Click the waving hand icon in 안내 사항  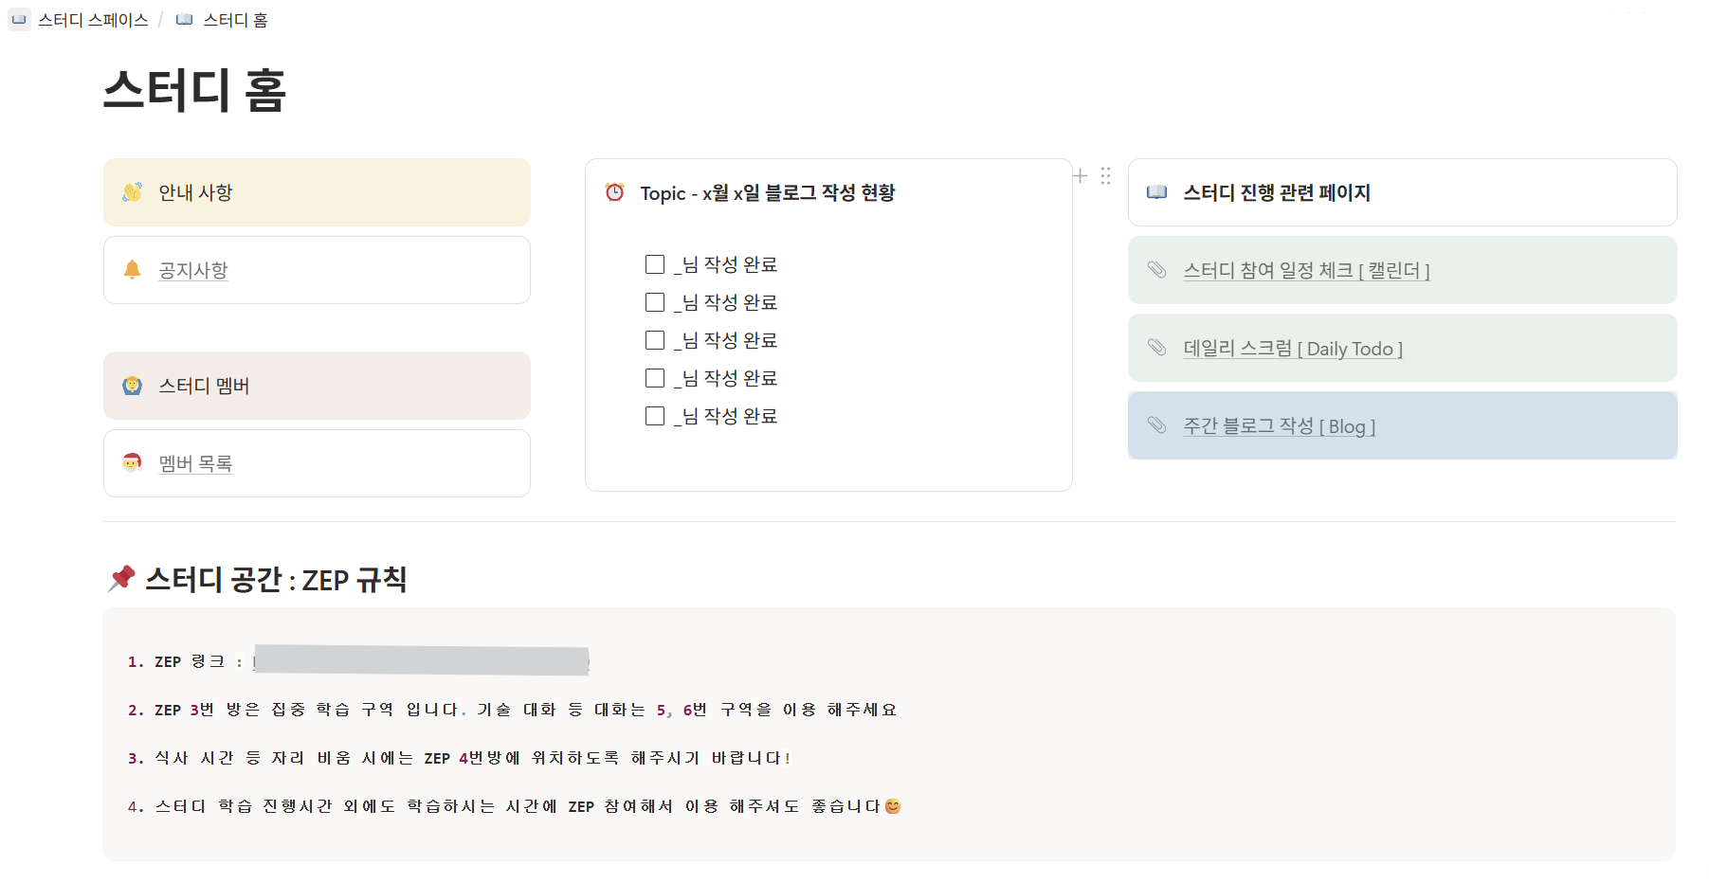pyautogui.click(x=133, y=192)
